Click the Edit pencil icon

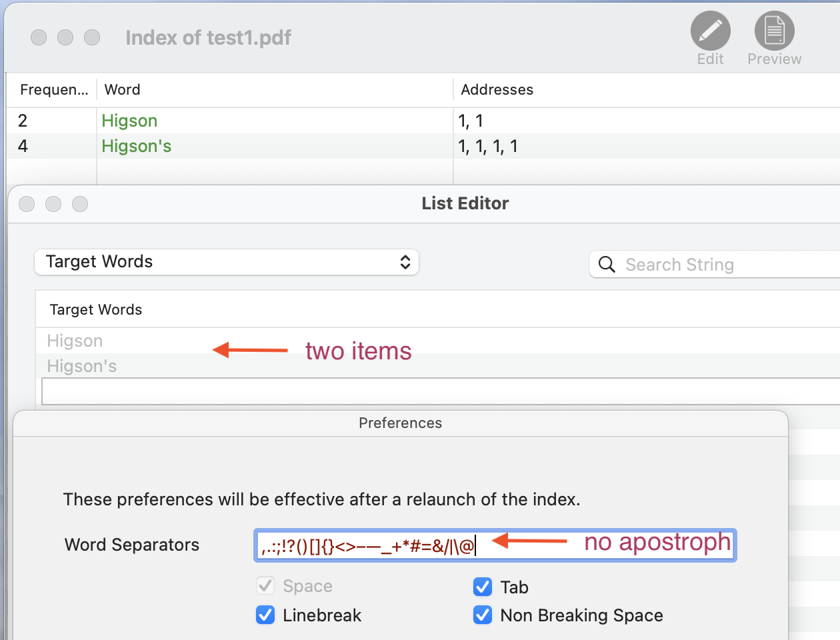710,31
